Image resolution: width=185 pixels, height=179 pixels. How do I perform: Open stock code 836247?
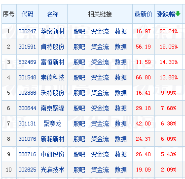tap(27, 31)
